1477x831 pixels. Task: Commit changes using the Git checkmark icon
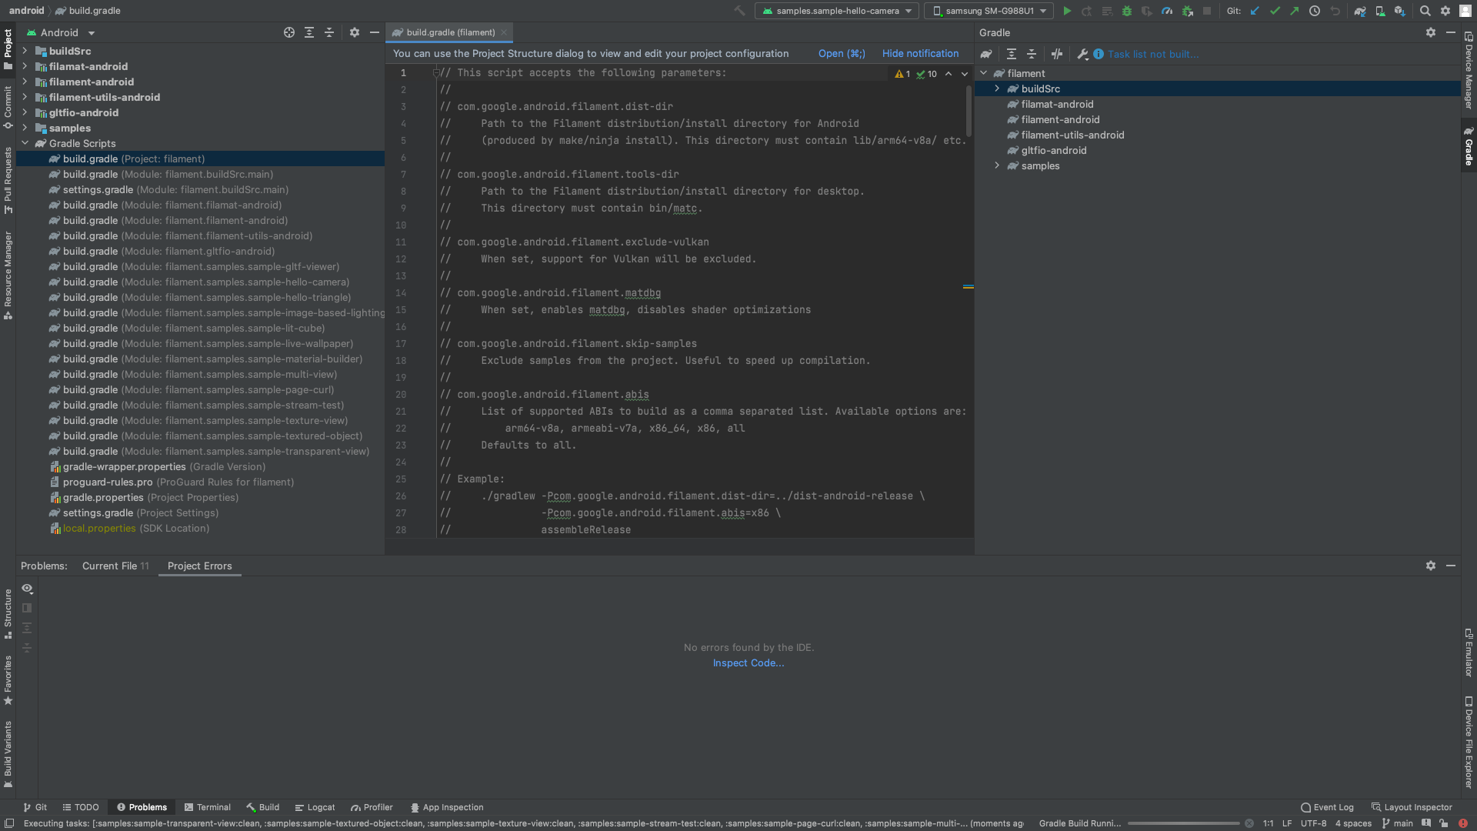coord(1275,11)
